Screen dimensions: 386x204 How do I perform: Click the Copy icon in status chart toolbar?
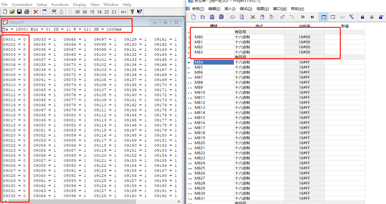pyautogui.click(x=262, y=17)
